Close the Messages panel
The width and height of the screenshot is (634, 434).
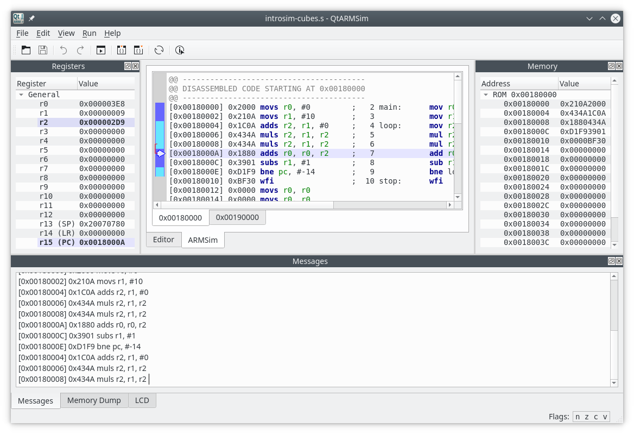pyautogui.click(x=619, y=261)
